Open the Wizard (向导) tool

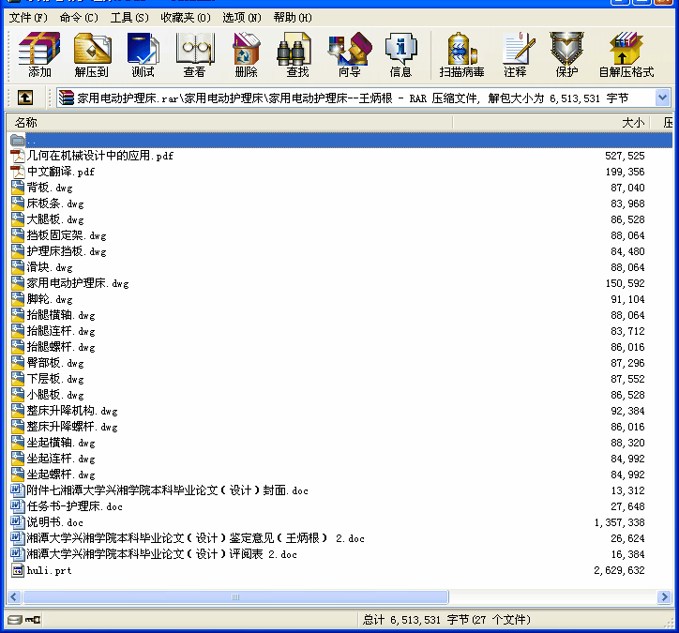[349, 54]
